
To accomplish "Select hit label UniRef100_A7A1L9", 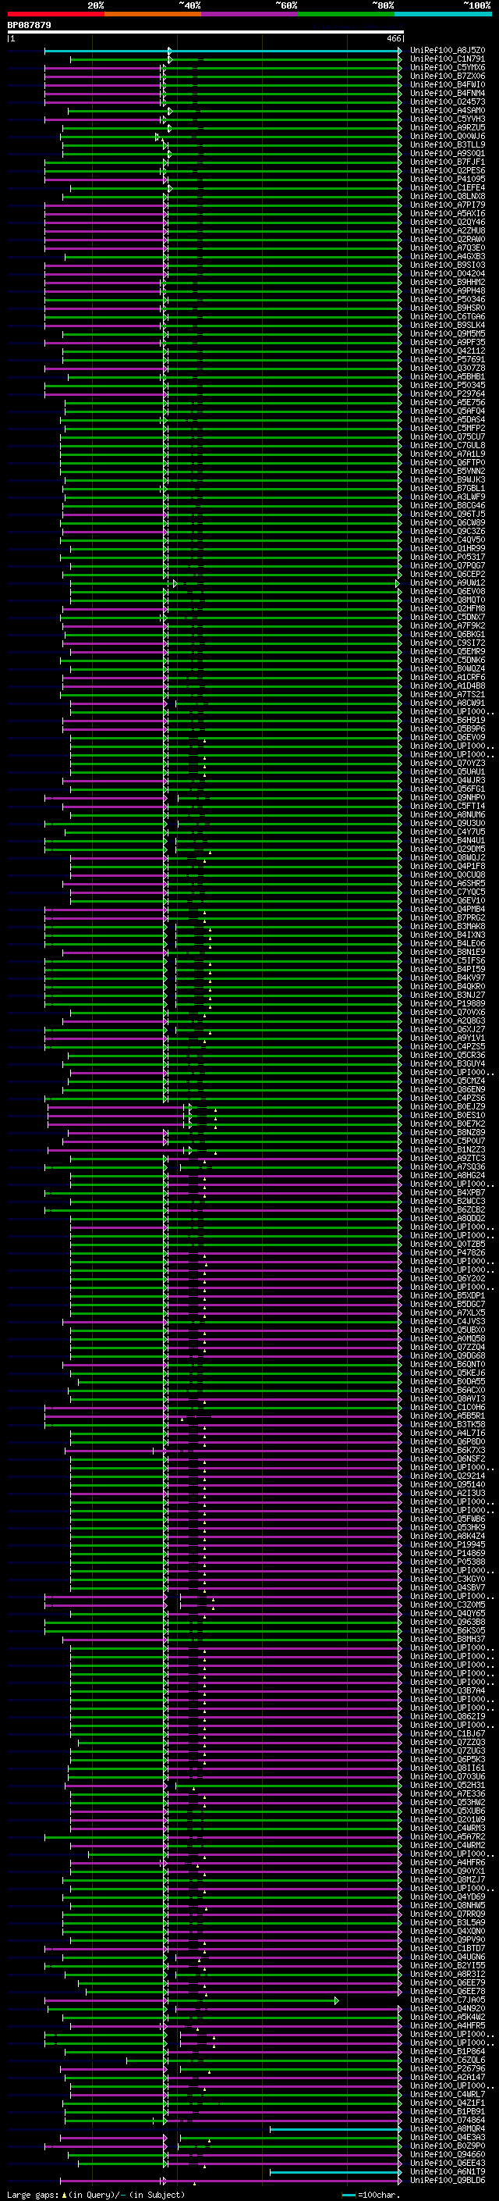I will pos(448,454).
